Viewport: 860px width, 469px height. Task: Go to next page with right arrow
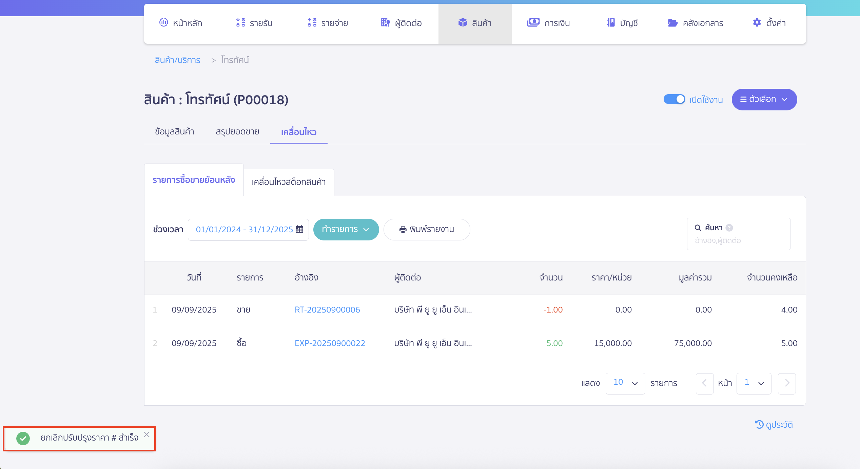[787, 383]
